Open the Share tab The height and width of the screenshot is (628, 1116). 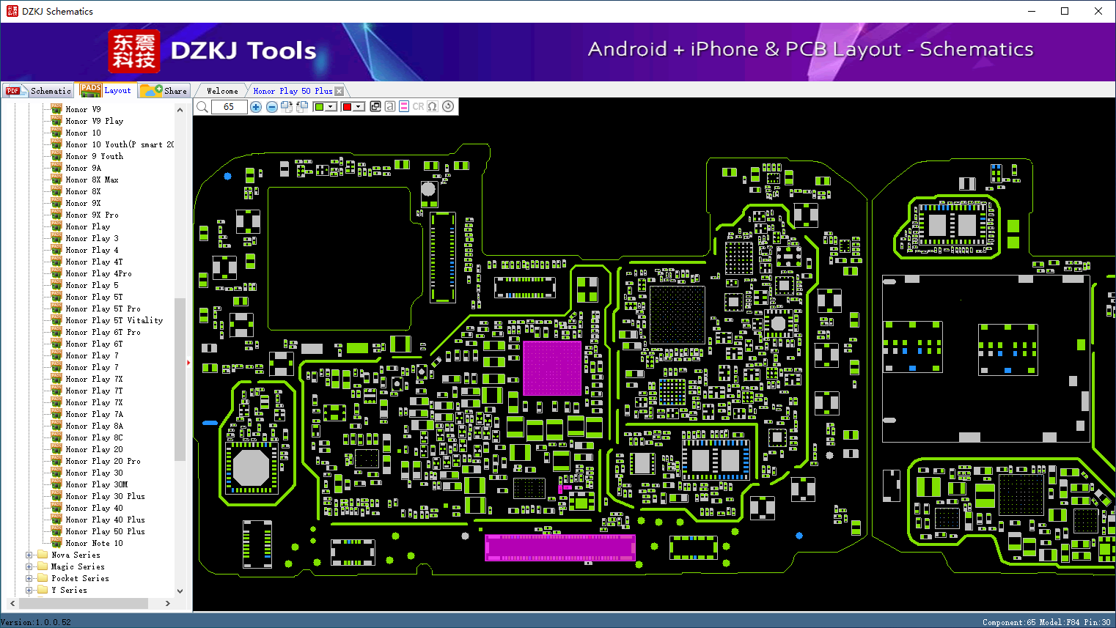[x=164, y=91]
